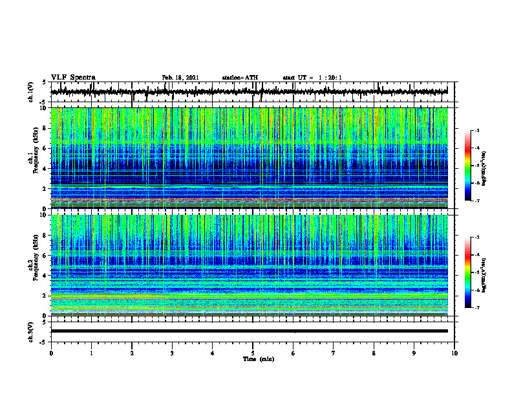Click the ch.1 voltage waveform trace
This screenshot has width=512, height=396.
[x=249, y=92]
